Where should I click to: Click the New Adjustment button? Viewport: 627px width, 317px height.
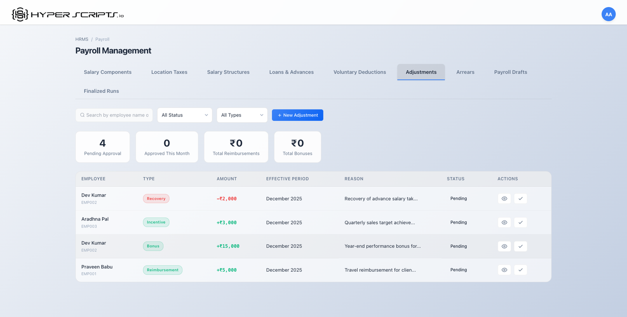297,115
